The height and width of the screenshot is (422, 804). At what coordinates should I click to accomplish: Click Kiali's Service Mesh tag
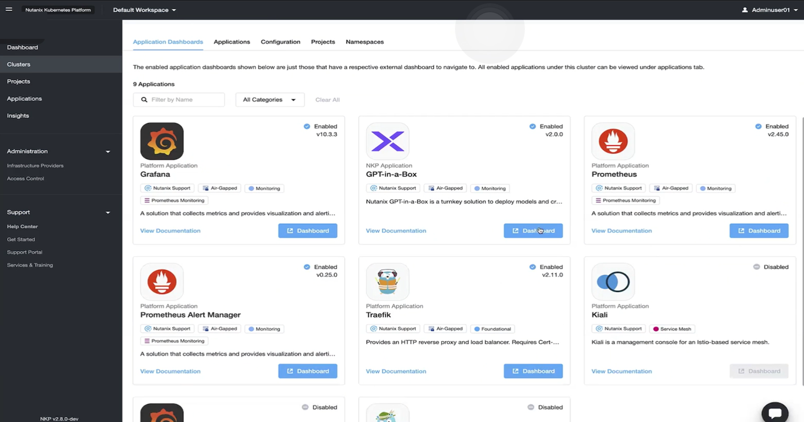point(672,329)
